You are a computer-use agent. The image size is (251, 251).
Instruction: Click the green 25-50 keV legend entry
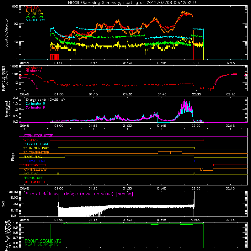35,17
